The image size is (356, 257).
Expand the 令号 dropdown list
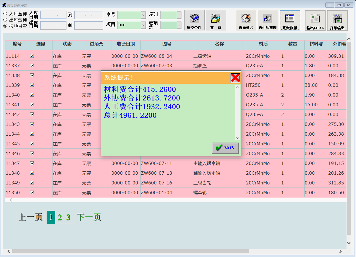[x=143, y=15]
